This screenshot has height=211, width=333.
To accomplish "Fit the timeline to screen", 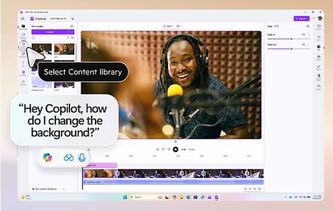I will pyautogui.click(x=254, y=189).
